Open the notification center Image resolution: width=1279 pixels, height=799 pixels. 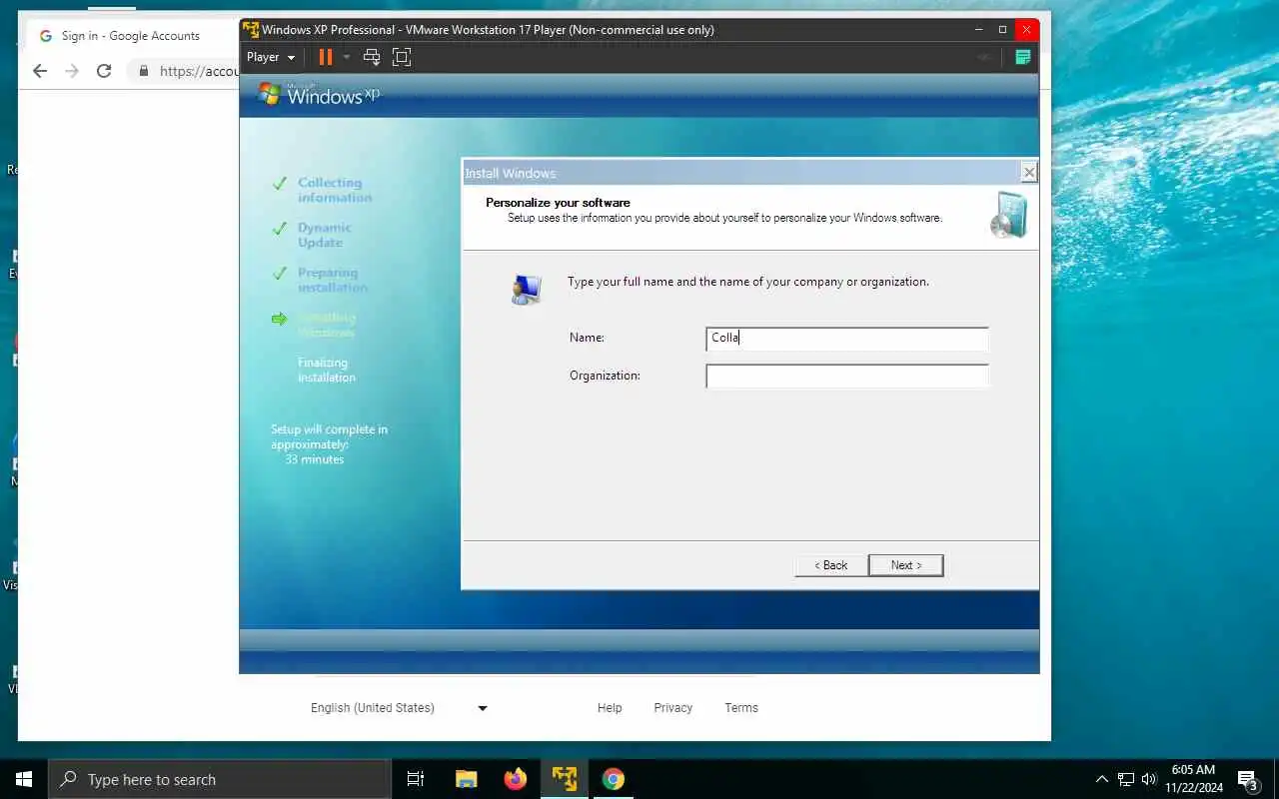coord(1248,779)
